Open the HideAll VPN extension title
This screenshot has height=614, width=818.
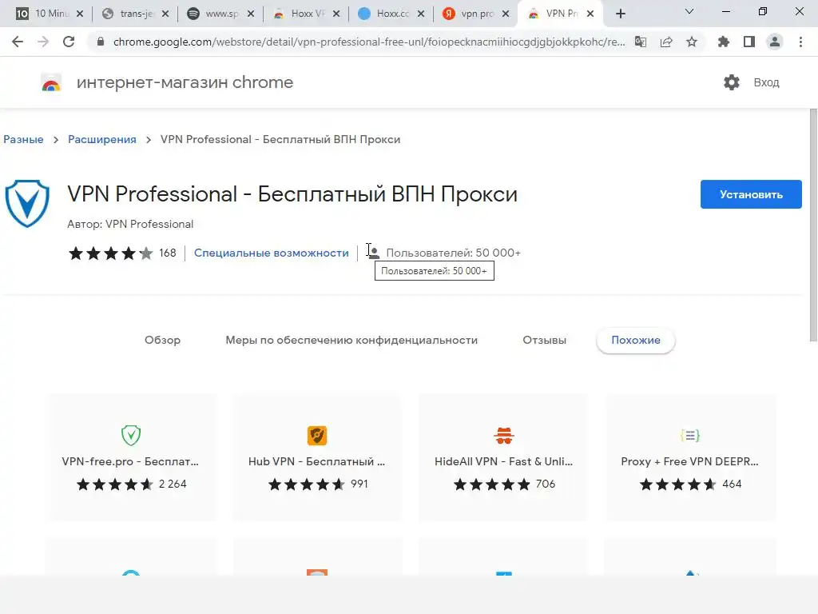coord(503,461)
